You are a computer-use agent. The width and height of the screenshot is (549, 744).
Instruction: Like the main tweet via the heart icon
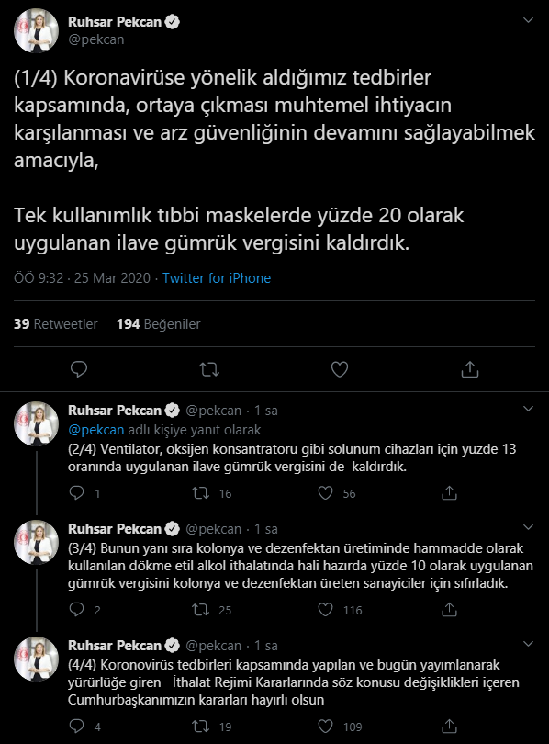pos(341,367)
